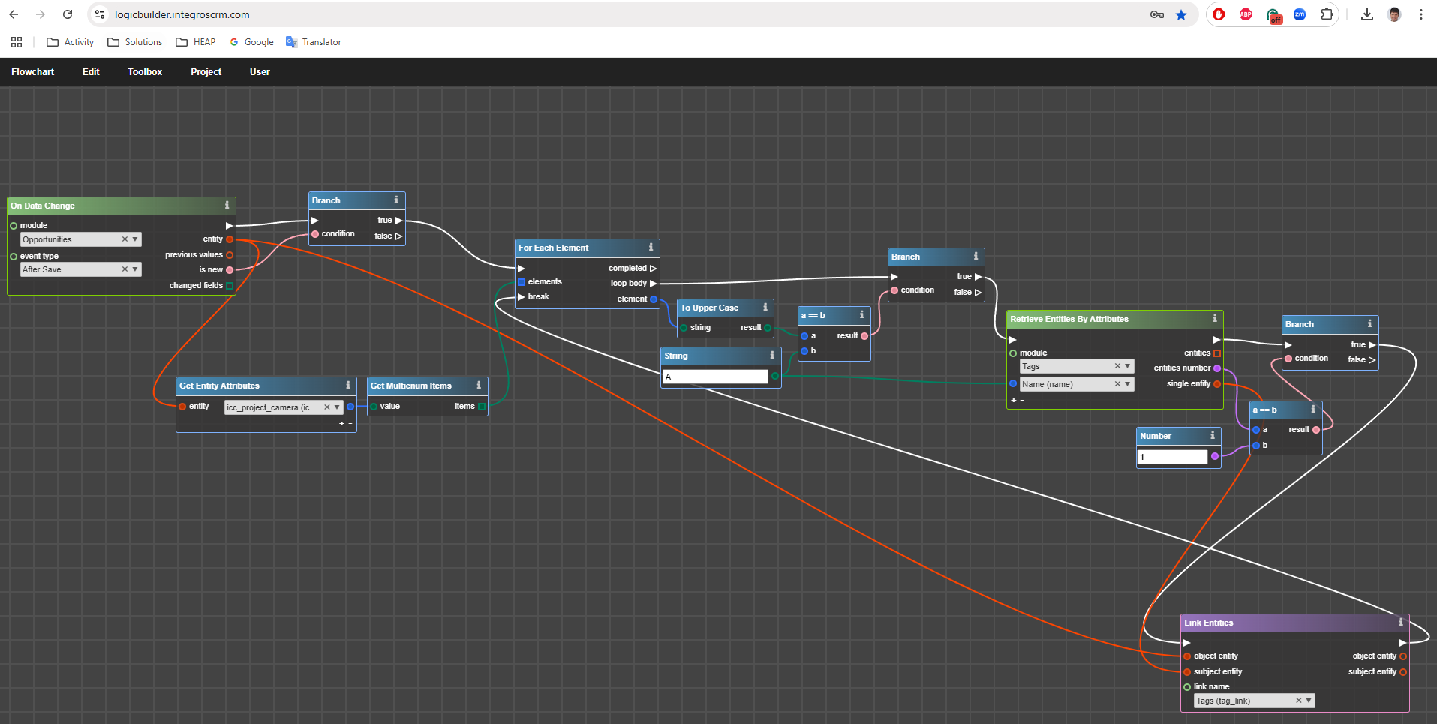Expand the icc_project_camera attribute dropdown
This screenshot has height=724, width=1437.
point(337,407)
